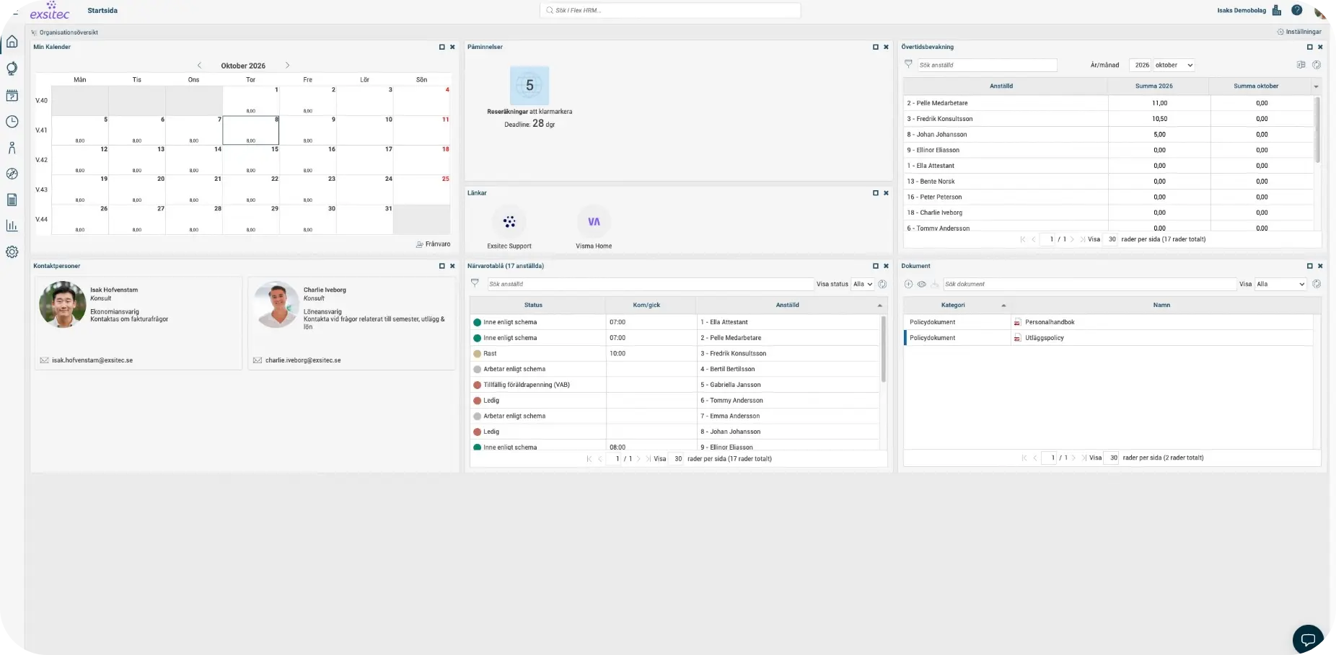Open the oktober month dropdown

(1174, 65)
